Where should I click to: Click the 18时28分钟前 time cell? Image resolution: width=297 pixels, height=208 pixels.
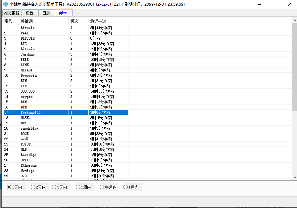tap(108, 44)
